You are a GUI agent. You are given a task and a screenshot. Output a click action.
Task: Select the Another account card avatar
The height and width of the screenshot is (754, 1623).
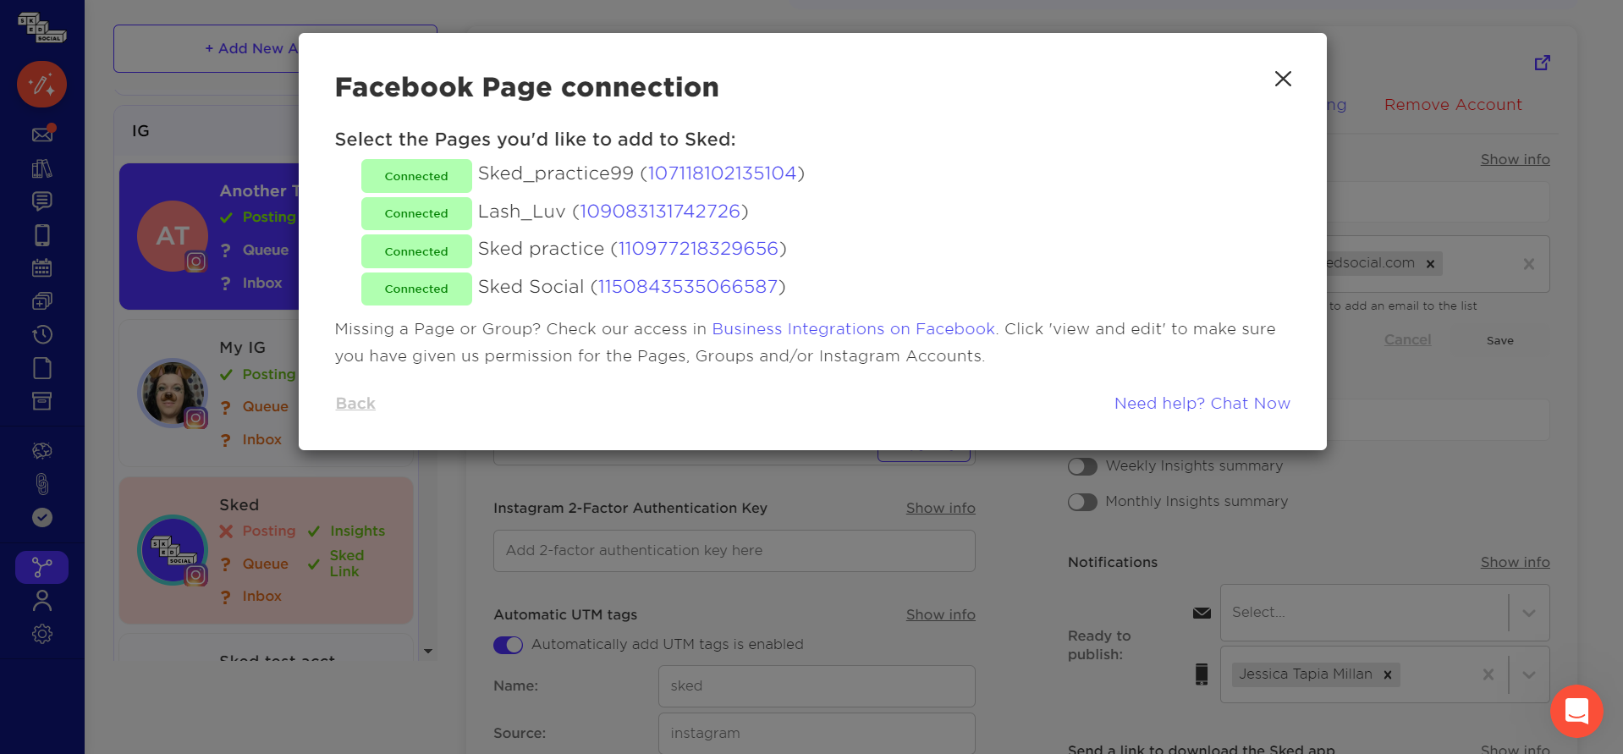(173, 236)
